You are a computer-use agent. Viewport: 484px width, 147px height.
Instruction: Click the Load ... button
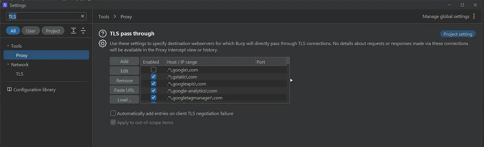coord(124,100)
